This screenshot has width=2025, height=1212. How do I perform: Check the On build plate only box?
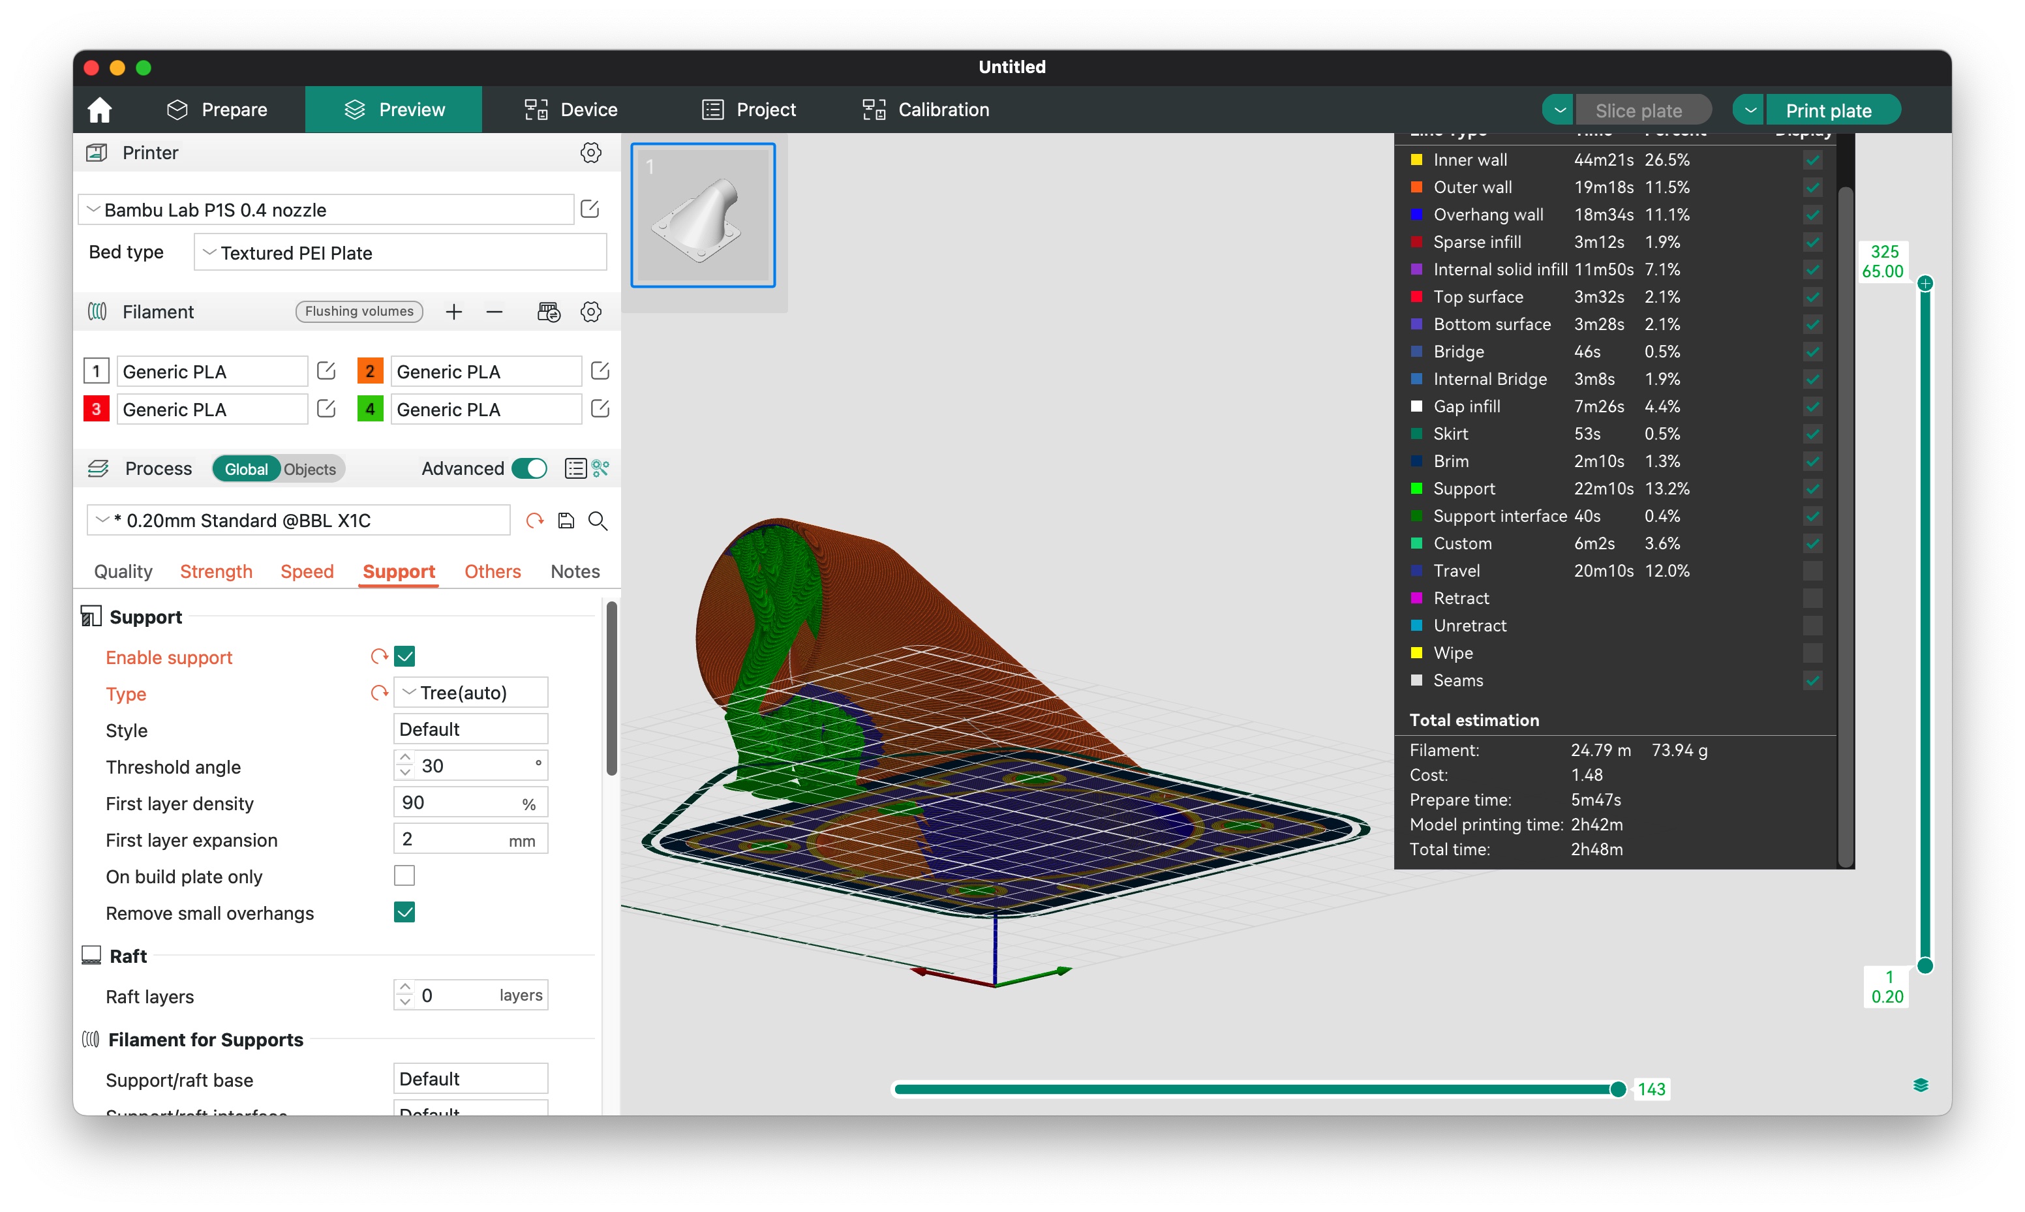pos(404,875)
